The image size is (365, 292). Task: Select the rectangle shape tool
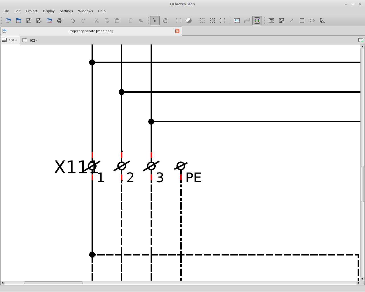click(x=302, y=21)
